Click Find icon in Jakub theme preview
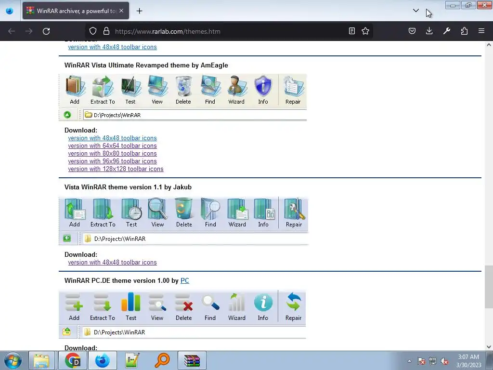 point(210,209)
